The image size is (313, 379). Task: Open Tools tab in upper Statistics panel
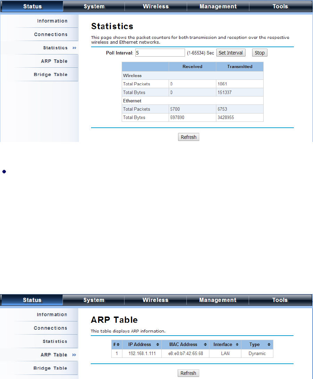(280, 6)
